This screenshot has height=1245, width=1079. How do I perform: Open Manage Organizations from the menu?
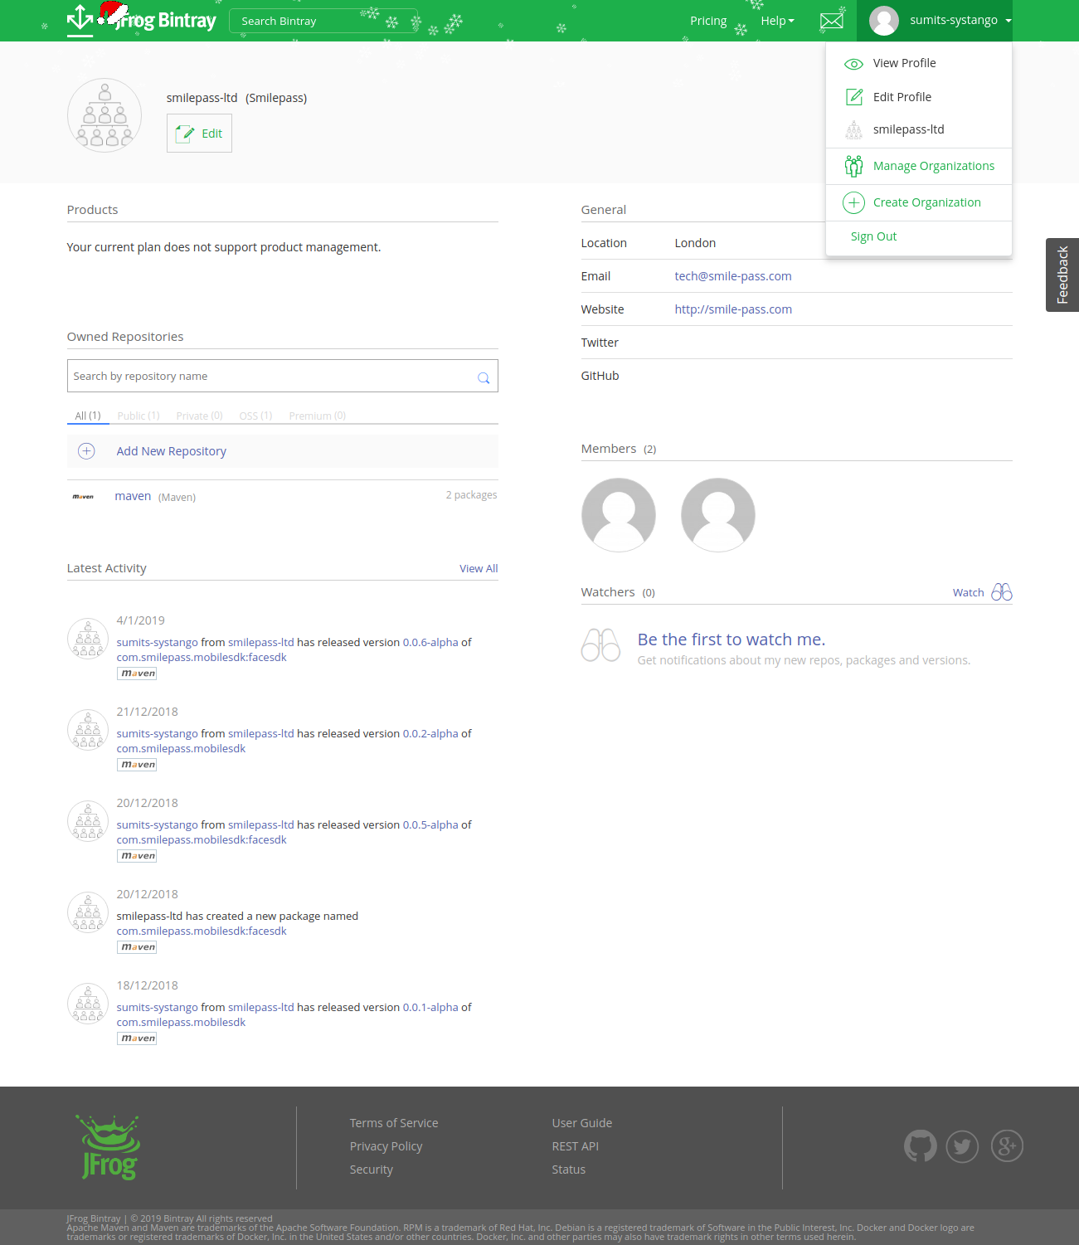[x=933, y=166]
